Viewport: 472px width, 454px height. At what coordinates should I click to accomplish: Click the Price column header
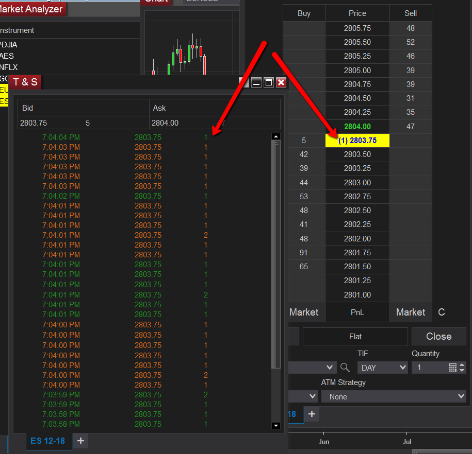coord(357,13)
